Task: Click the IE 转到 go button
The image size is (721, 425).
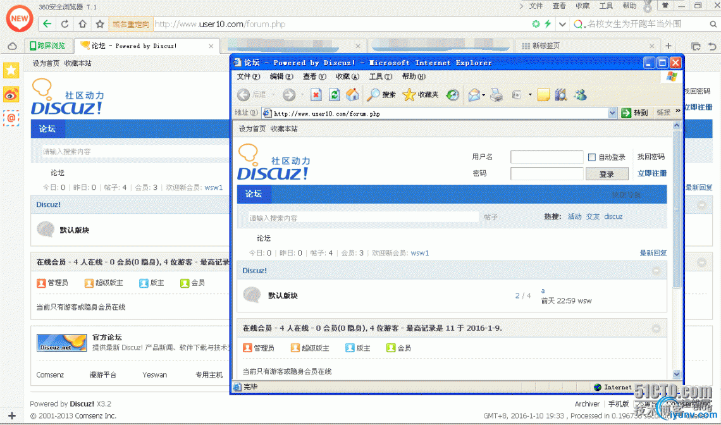Action: 634,113
